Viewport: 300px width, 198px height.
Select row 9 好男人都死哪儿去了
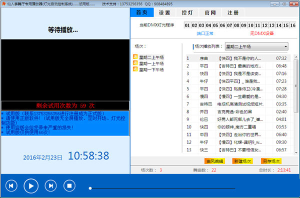[238, 119]
